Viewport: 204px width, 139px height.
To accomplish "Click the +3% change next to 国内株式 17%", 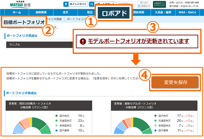I will (x=189, y=116).
